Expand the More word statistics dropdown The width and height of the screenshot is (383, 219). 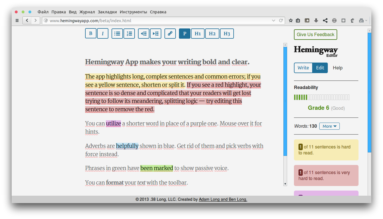(330, 126)
